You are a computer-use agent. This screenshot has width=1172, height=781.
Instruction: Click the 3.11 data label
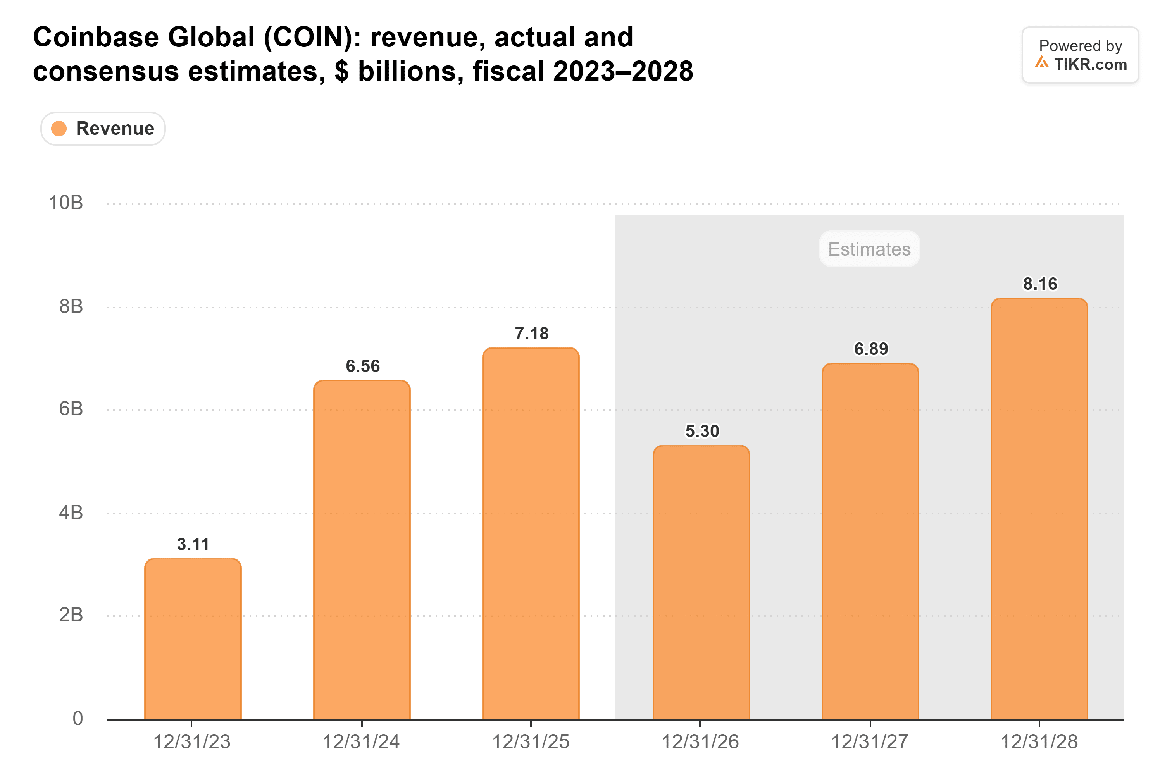(193, 544)
